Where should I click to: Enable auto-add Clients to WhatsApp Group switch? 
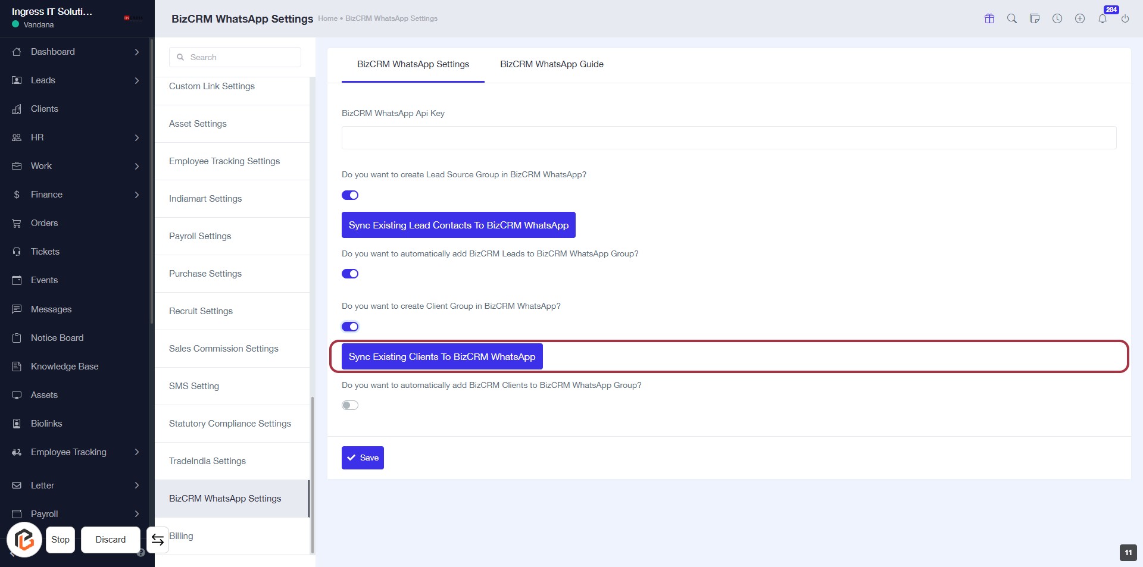coord(350,405)
